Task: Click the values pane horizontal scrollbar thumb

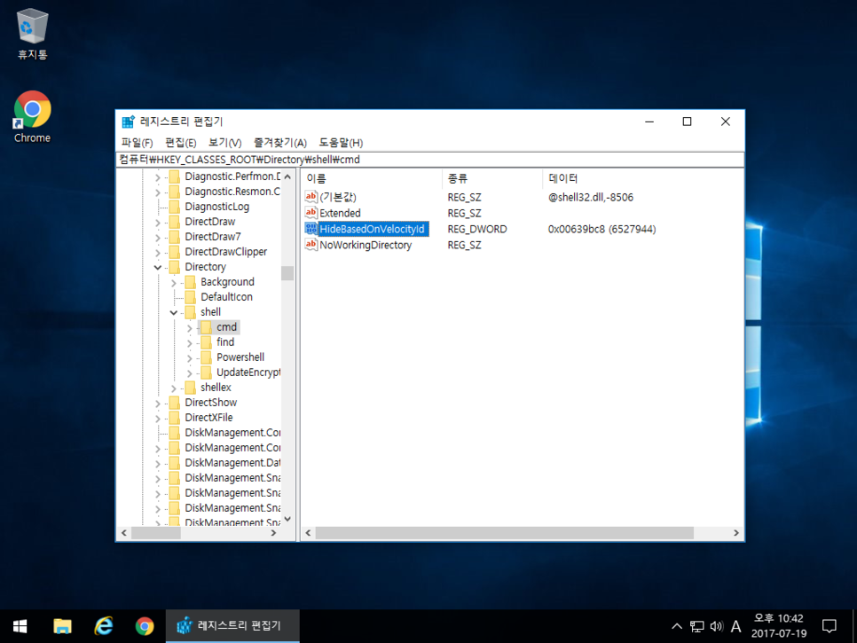Action: click(x=504, y=533)
